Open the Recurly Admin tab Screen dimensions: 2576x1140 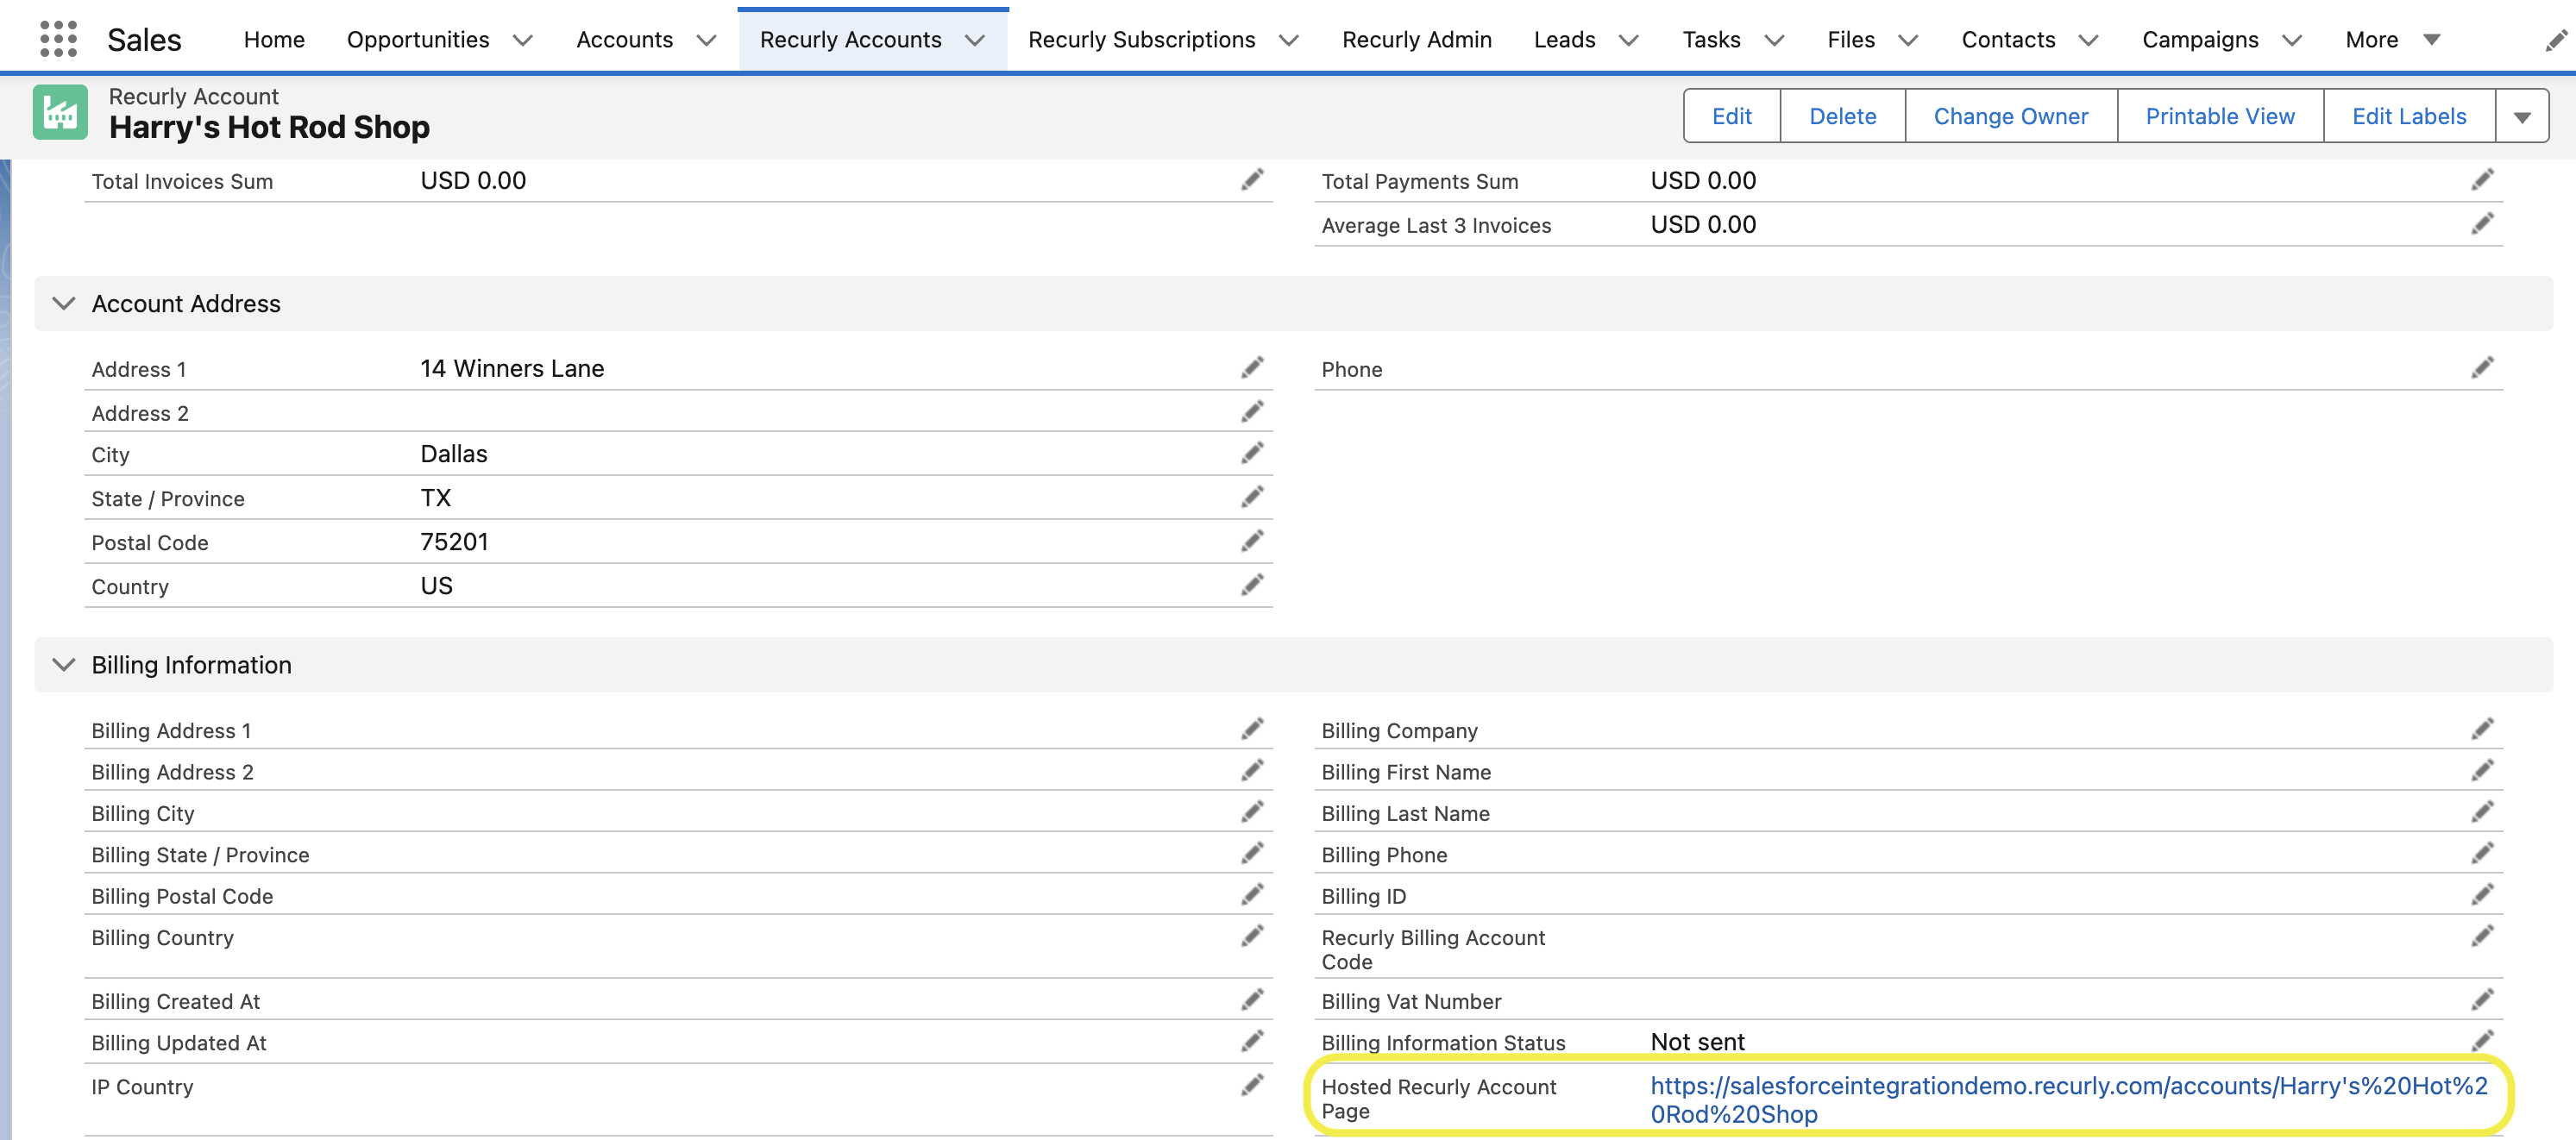point(1416,40)
